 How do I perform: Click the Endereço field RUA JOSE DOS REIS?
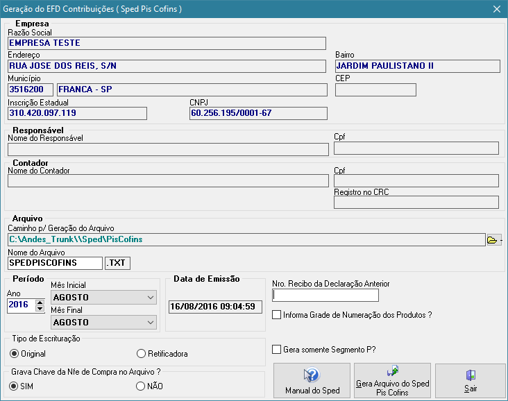point(167,66)
